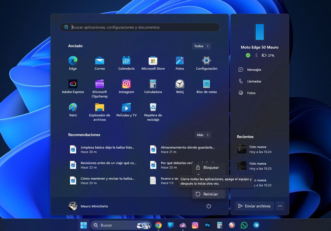Image resolution: width=331 pixels, height=231 pixels.
Task: Launch WhatsApp from the taskbar
Action: (245, 225)
